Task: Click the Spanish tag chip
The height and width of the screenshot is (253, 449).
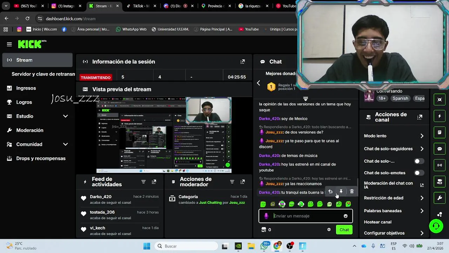Action: (400, 99)
